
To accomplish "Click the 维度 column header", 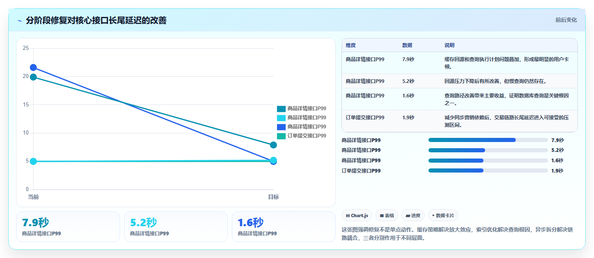I will tap(351, 45).
